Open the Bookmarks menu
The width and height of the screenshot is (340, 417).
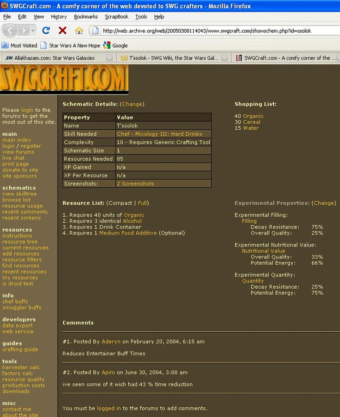pyautogui.click(x=86, y=17)
